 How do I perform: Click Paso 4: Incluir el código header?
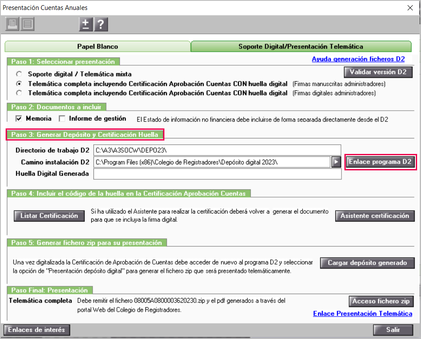(129, 194)
